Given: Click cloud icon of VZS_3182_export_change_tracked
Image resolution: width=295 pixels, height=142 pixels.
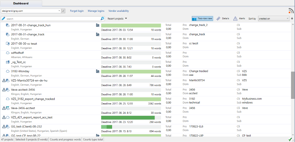Looking at the screenshot, I should [7, 99].
